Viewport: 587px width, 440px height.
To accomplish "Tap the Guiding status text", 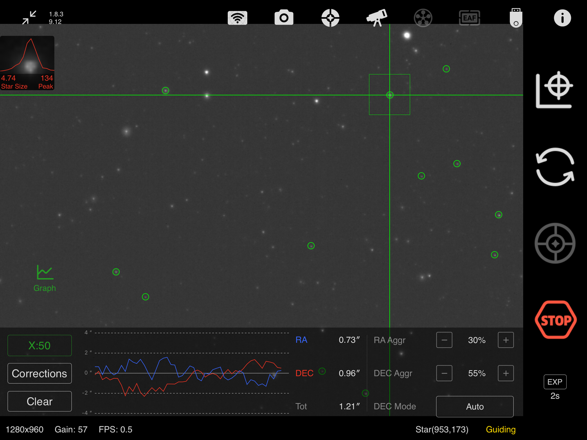I will pyautogui.click(x=501, y=429).
